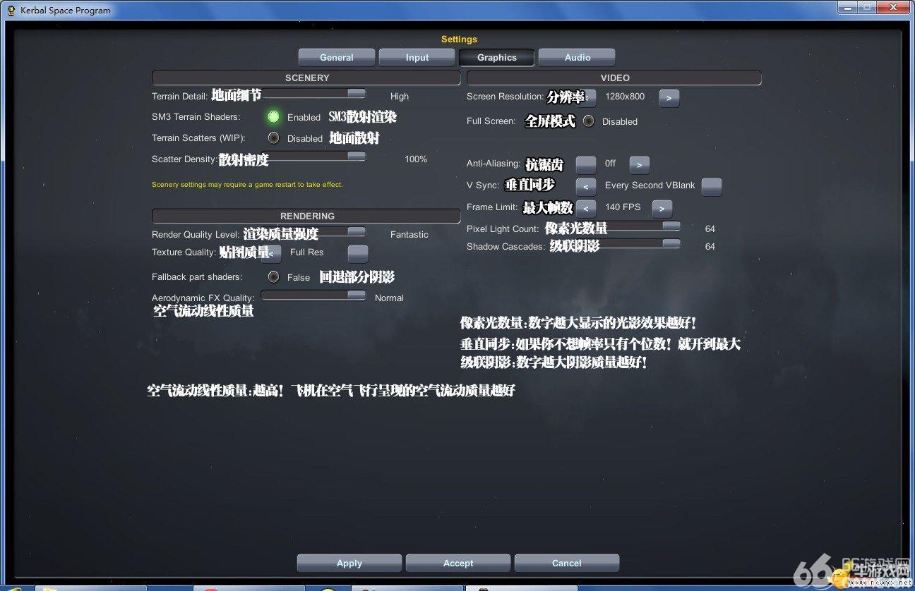Click the Anti-Aliasing 'Off' value
Screen dimensions: 915x591
tap(610, 164)
